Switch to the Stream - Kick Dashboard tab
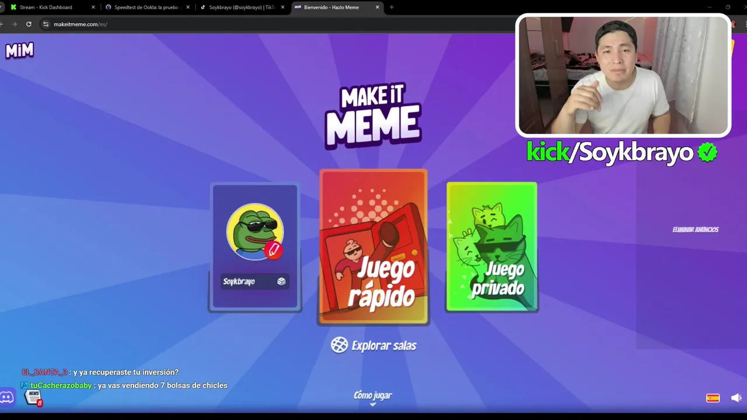 pyautogui.click(x=51, y=7)
